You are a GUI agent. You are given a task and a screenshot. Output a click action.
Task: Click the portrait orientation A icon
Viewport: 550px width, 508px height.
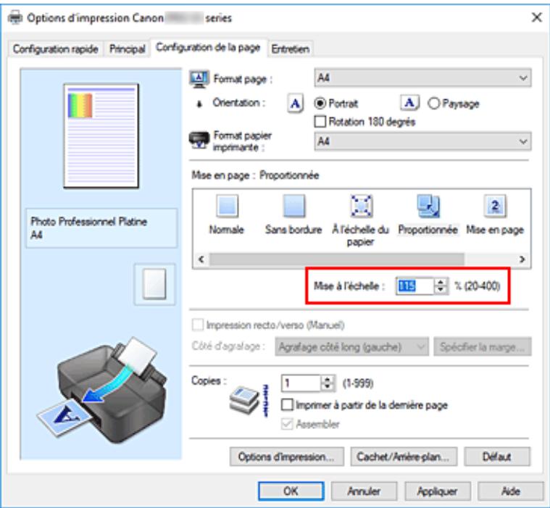296,104
